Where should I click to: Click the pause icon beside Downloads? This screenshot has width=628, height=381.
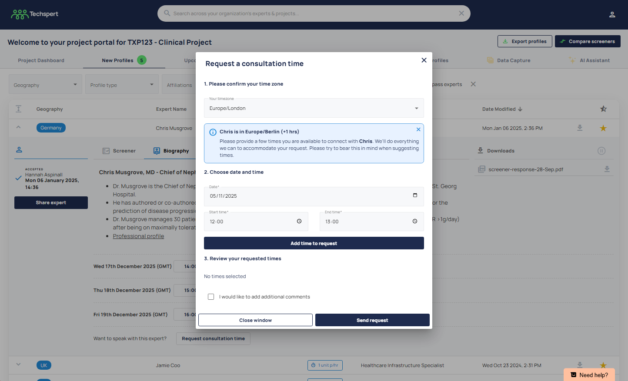coord(601,151)
